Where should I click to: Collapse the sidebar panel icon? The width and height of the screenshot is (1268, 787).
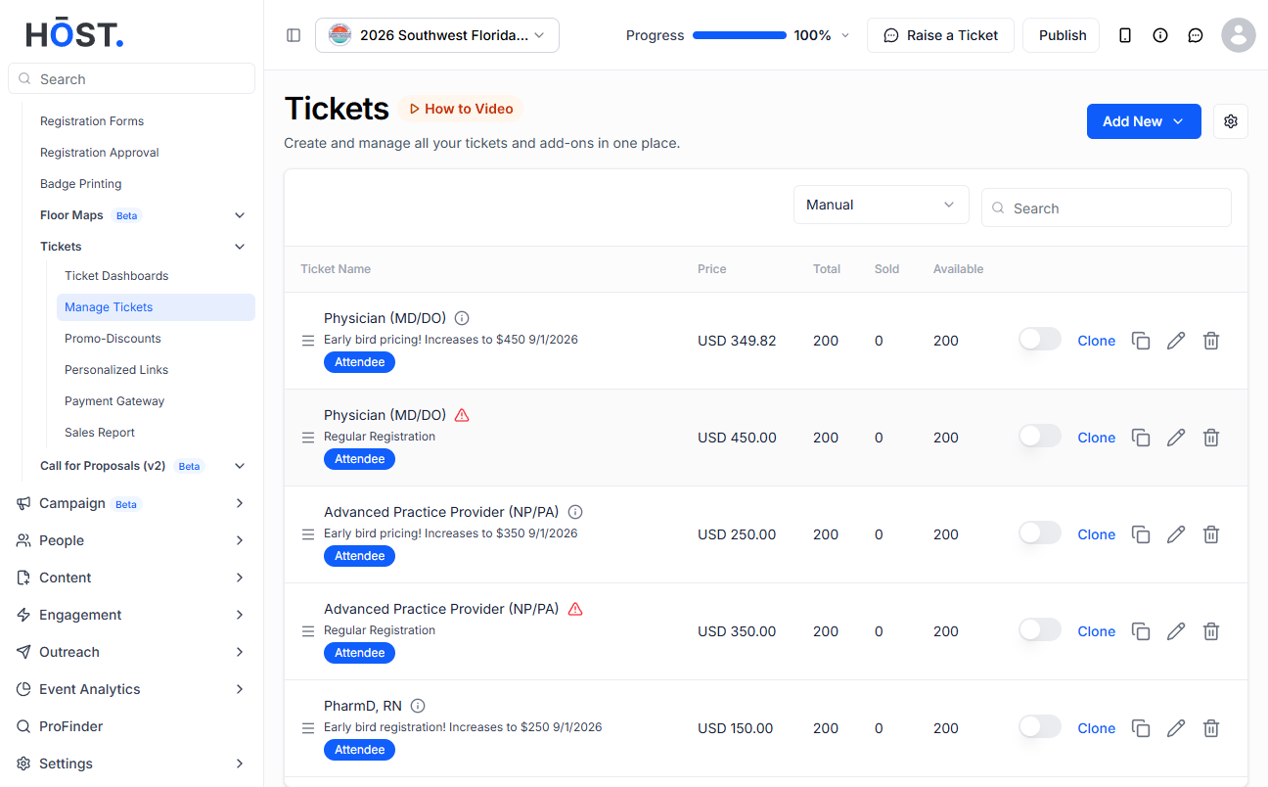pos(294,35)
